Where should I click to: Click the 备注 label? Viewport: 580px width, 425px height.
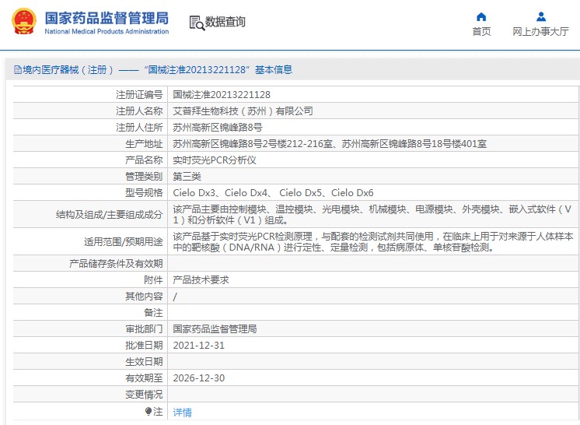[153, 312]
